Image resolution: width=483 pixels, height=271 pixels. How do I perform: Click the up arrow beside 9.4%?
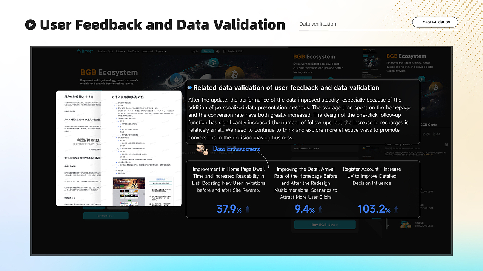click(320, 209)
